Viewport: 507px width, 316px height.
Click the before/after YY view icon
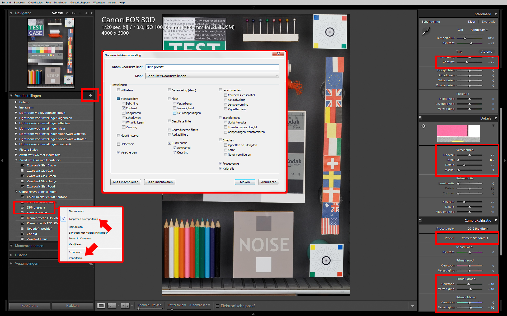[x=125, y=306]
